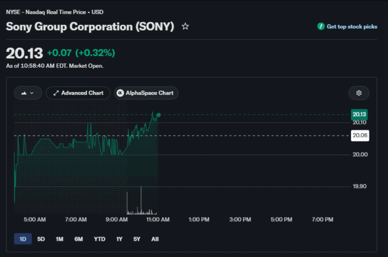The image size is (388, 257).
Task: Select the 1Y time range
Action: (119, 239)
